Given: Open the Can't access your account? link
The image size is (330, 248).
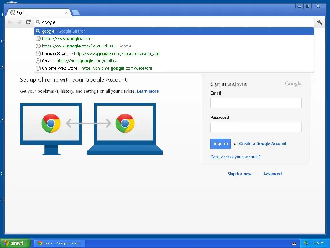Looking at the screenshot, I should tap(236, 157).
